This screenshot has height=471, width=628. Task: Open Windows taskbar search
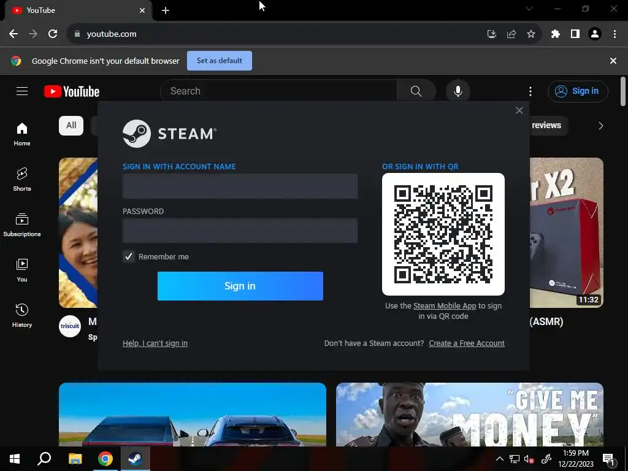click(44, 459)
